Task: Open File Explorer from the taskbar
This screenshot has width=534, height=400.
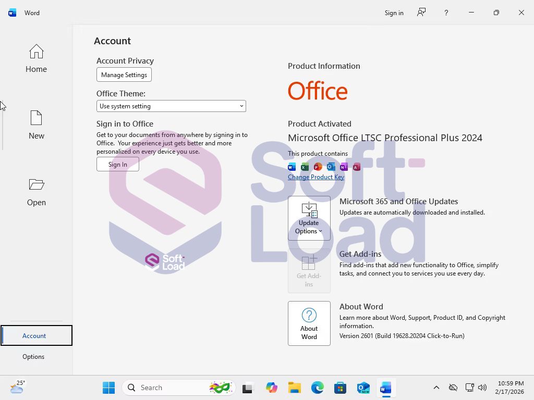Action: pyautogui.click(x=295, y=387)
